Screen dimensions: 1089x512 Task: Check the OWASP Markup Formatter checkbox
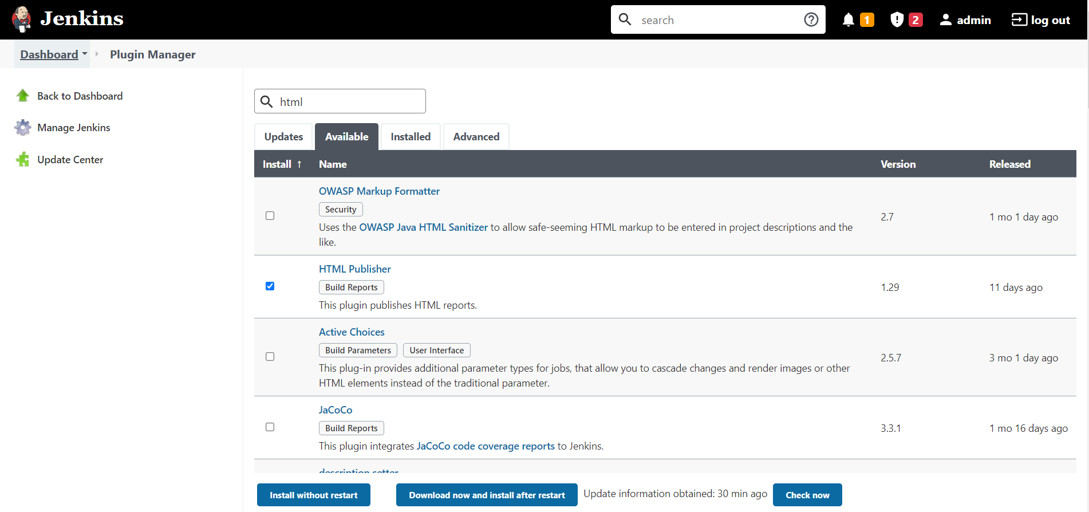click(x=270, y=216)
